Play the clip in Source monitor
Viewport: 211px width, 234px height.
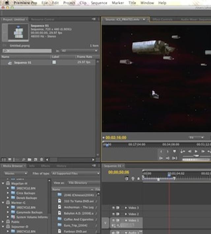[x=196, y=151]
